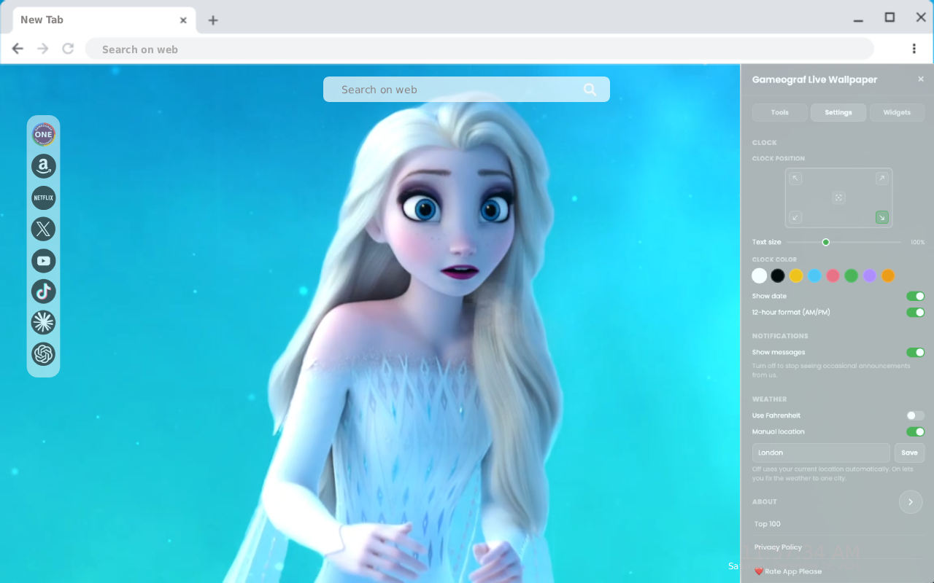Viewport: 934px width, 583px height.
Task: Move clock to the center position
Action: (x=838, y=197)
